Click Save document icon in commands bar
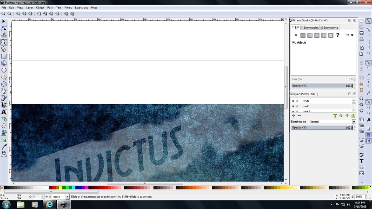372x209 pixels. 361,33
